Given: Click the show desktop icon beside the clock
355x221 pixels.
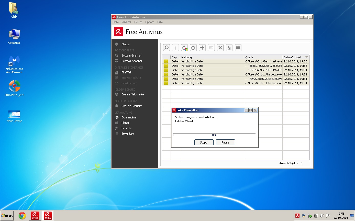Looking at the screenshot, I should click(352, 216).
